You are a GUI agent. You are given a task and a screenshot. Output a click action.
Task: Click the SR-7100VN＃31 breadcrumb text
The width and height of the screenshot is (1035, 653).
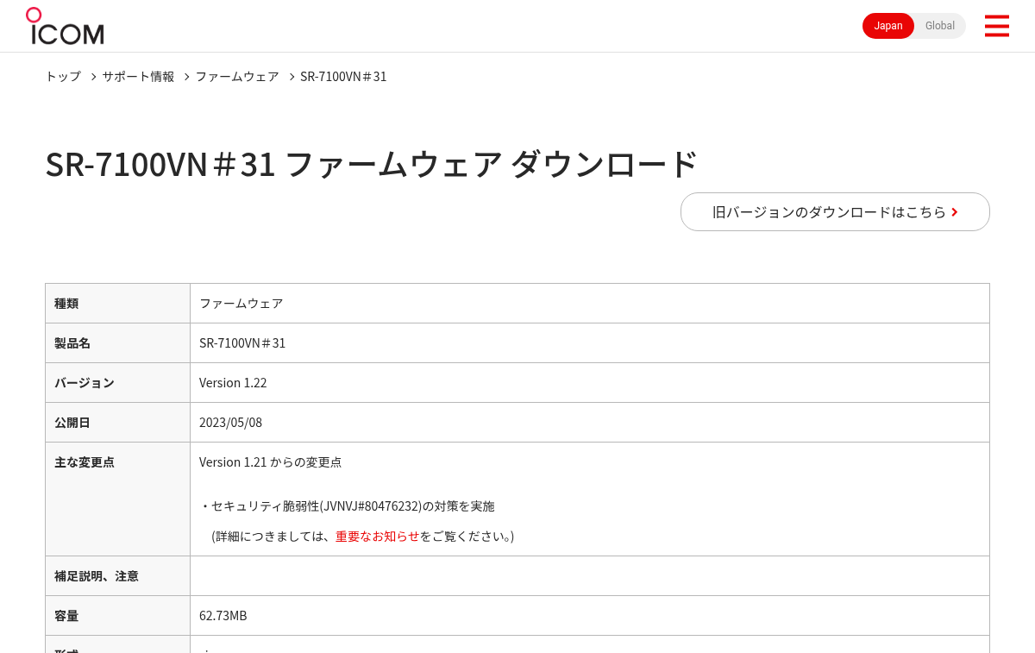[343, 76]
